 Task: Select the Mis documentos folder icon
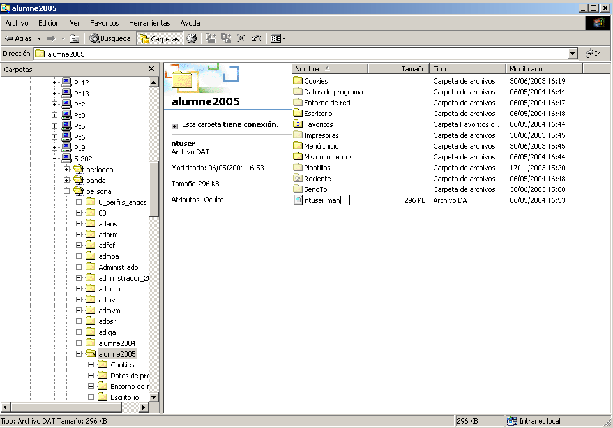coord(298,157)
